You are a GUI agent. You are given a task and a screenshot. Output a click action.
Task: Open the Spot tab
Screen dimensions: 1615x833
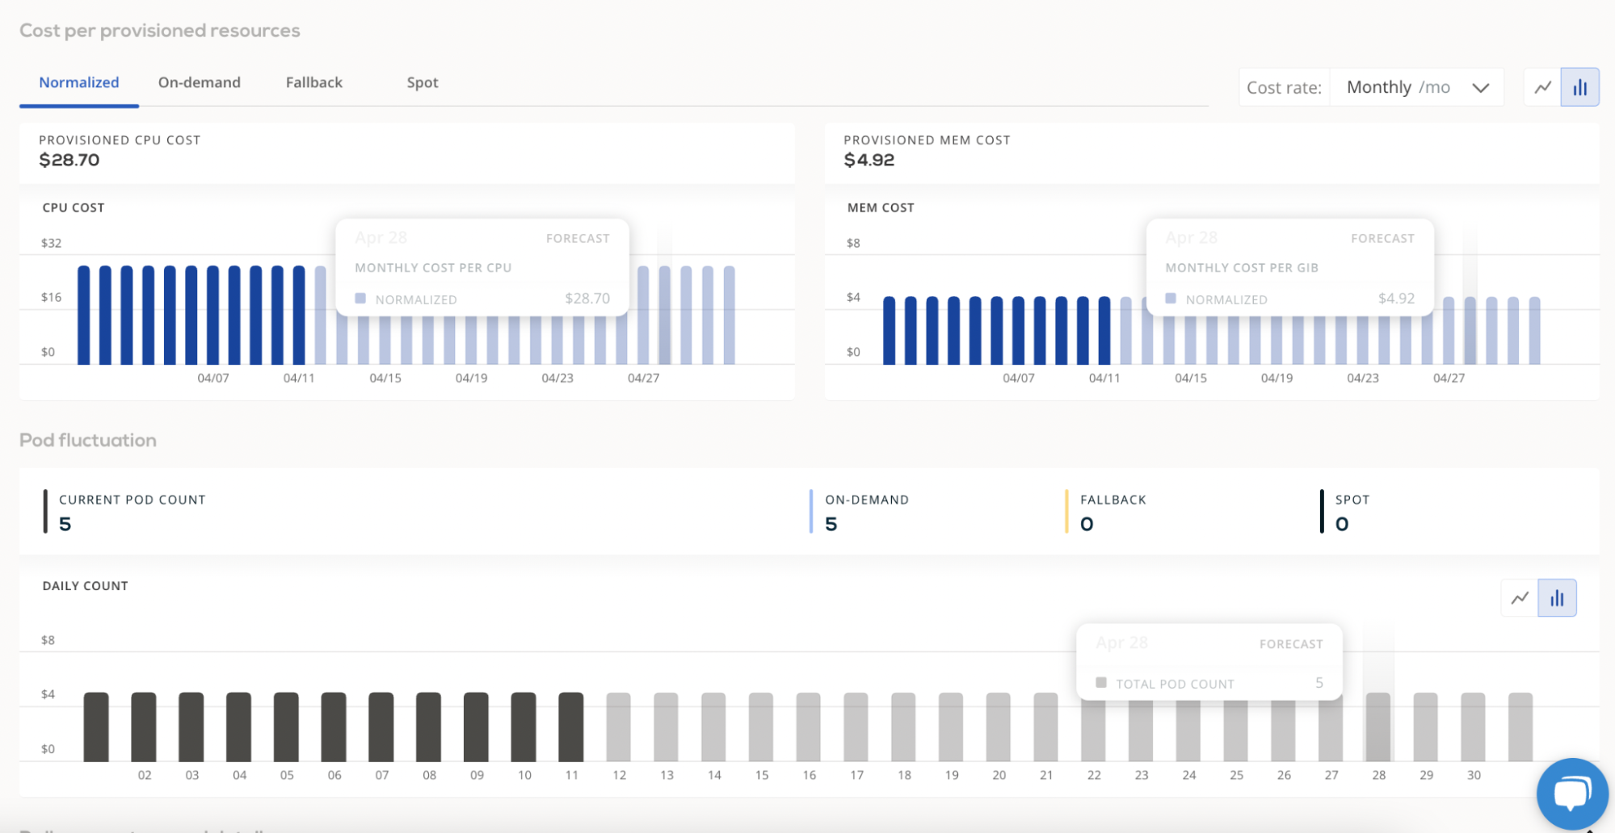[x=423, y=82]
